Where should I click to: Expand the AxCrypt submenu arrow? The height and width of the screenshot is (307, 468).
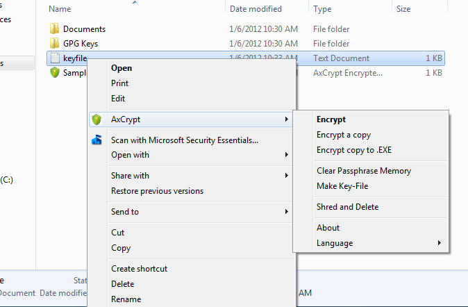point(286,119)
